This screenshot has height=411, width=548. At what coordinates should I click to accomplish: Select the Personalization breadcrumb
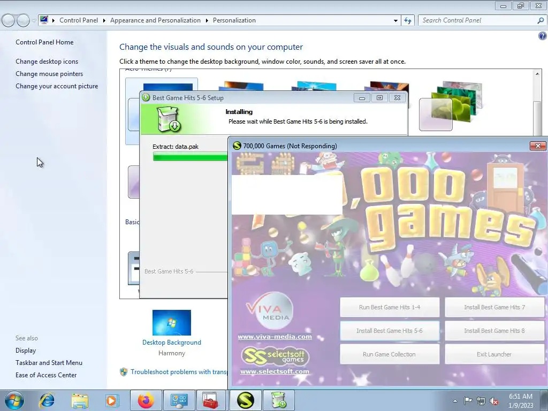(234, 20)
